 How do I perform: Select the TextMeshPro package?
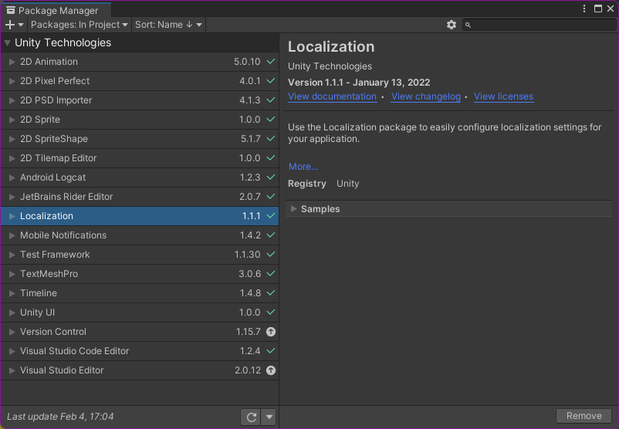140,274
